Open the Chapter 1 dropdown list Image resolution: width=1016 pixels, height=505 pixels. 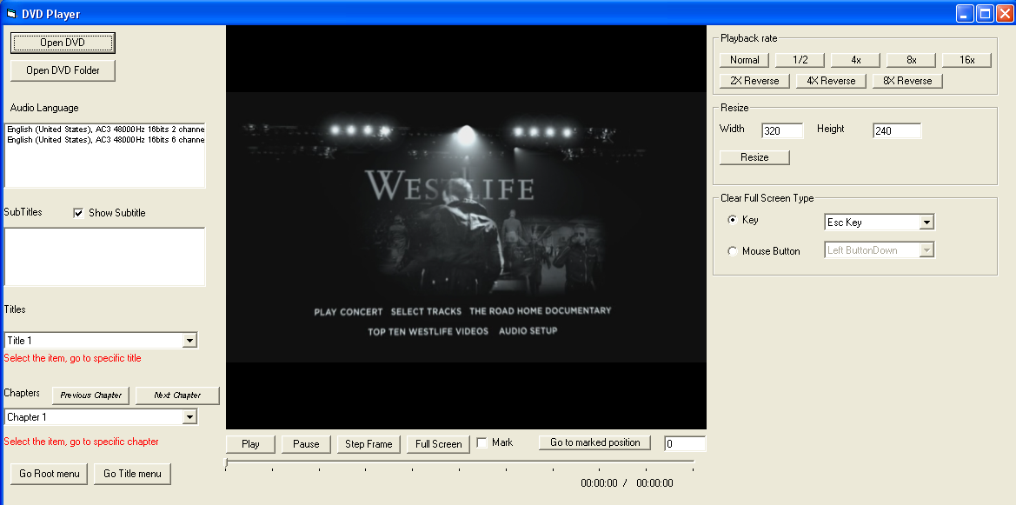190,417
